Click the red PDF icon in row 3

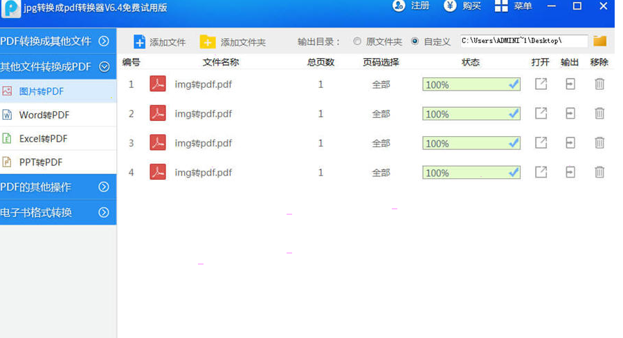[158, 143]
